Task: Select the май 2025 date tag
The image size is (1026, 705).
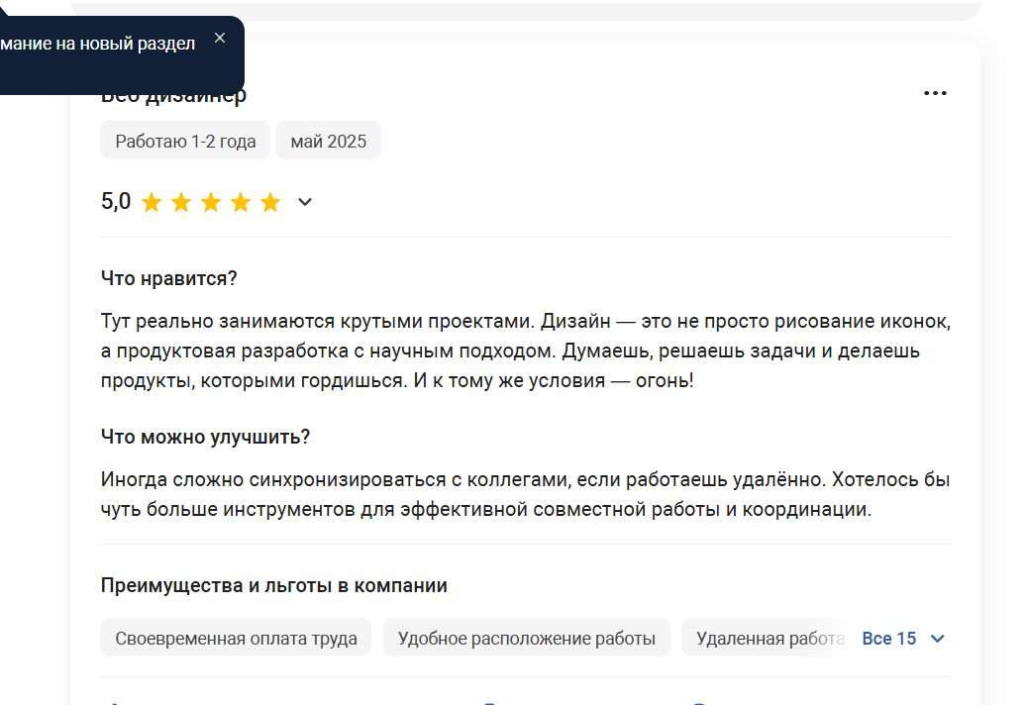Action: tap(329, 141)
